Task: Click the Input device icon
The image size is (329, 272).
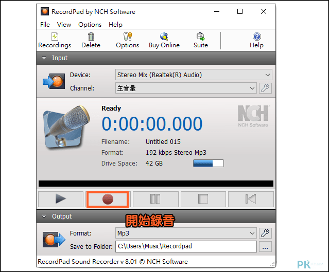Action: [x=54, y=81]
